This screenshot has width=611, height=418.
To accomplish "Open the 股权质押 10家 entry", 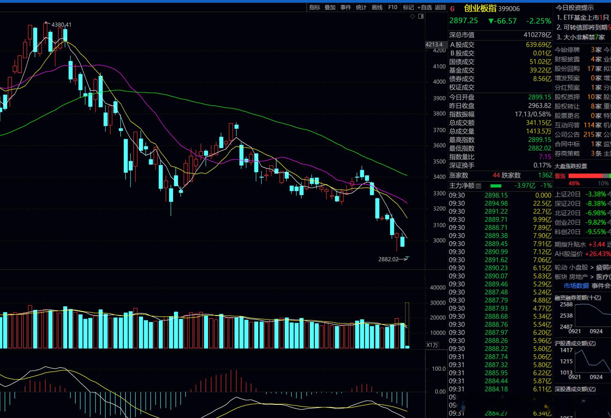I will [578, 97].
